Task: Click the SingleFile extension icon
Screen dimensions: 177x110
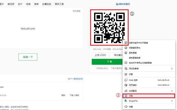Action: [126, 101]
